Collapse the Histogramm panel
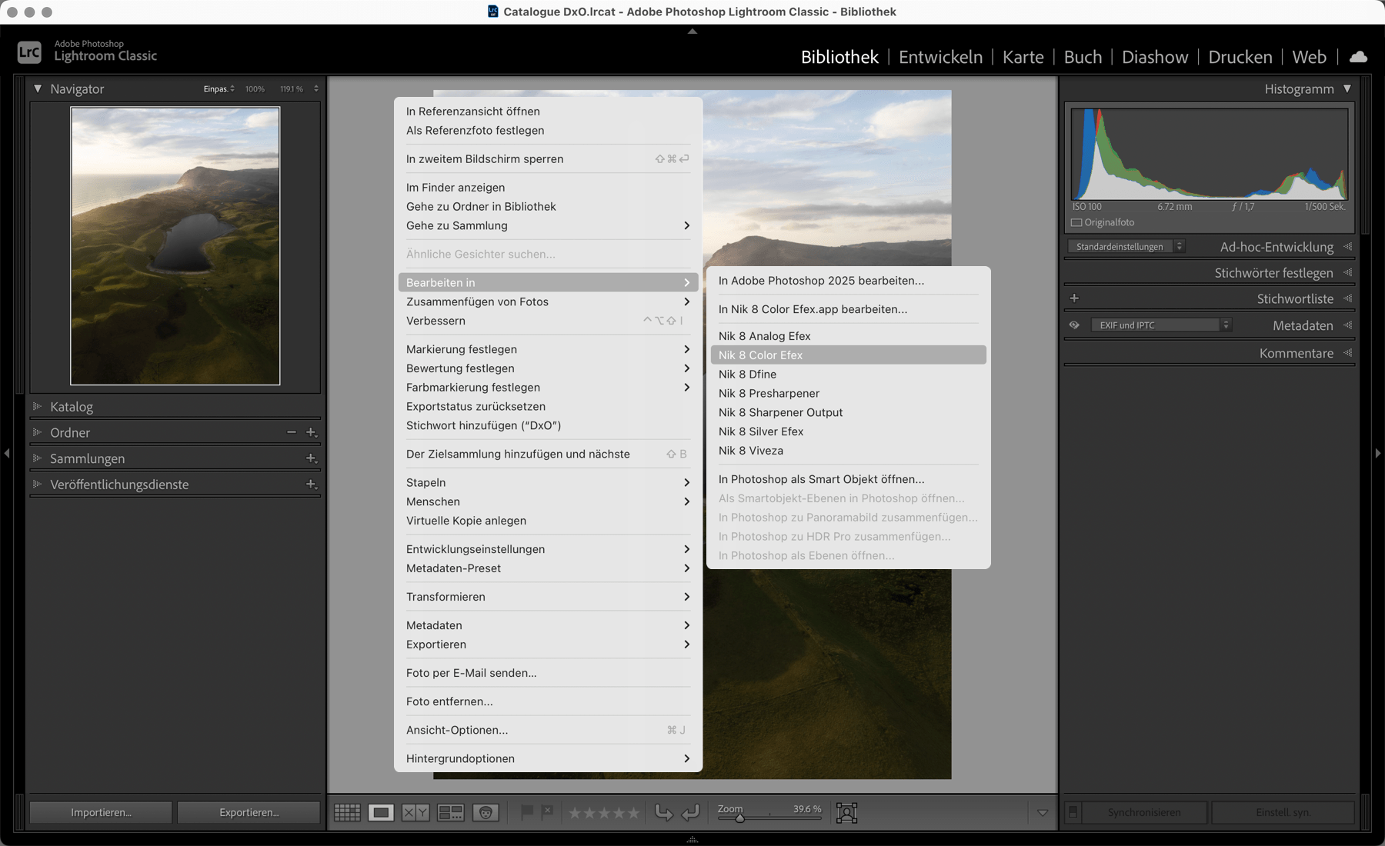 pyautogui.click(x=1347, y=88)
